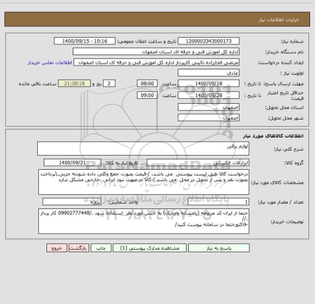315x304 pixels.
Task: Click the 'تعداد / مقدار مورد نیاز:' label
Action: (281, 202)
